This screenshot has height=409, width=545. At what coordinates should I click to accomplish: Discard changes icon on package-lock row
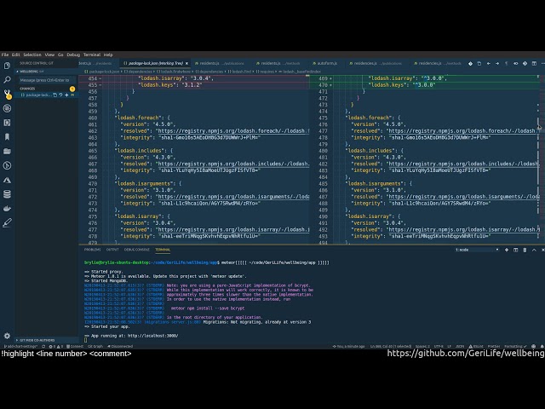60,95
